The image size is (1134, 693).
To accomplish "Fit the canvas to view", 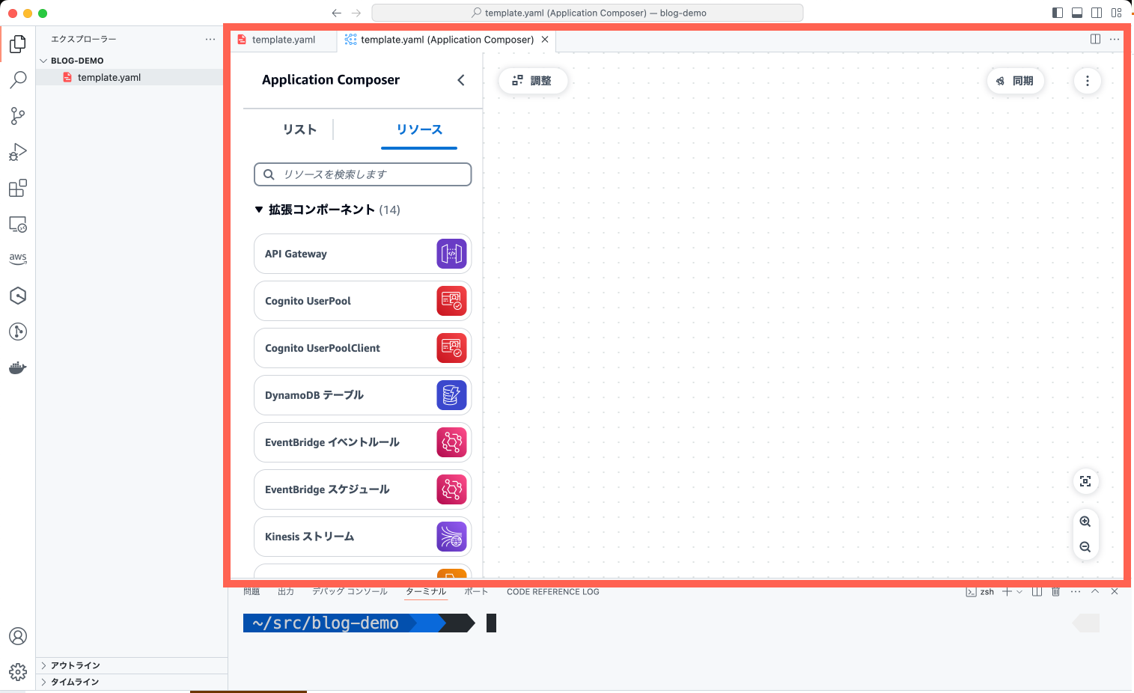I will tap(1085, 481).
